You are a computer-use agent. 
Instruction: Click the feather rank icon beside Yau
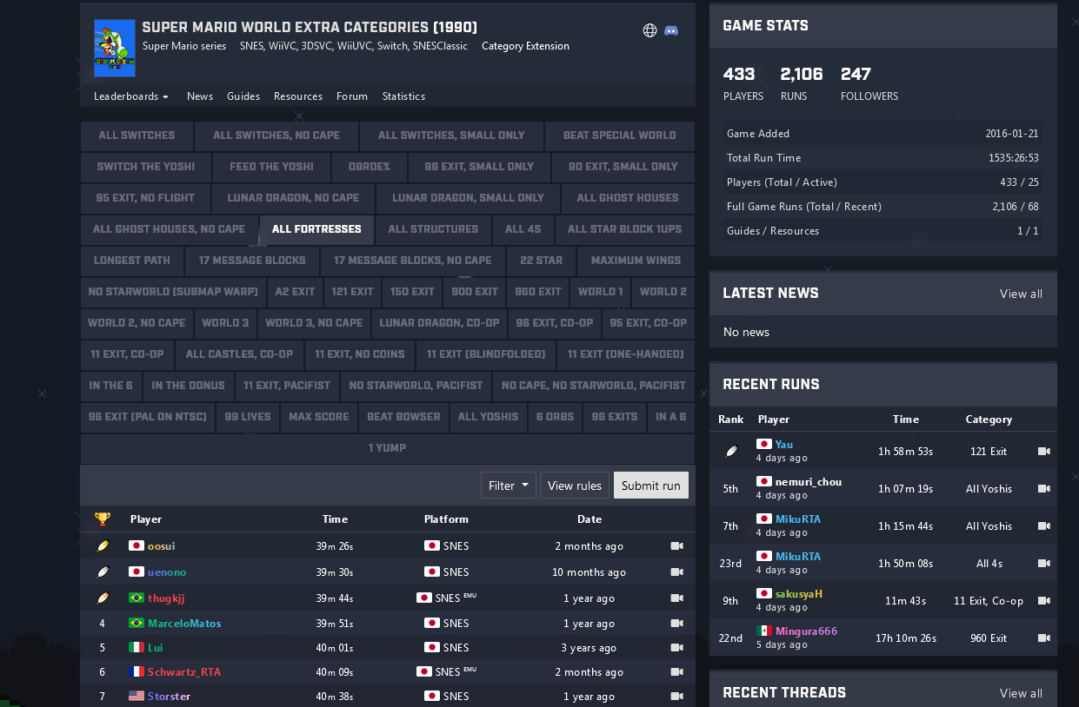(x=730, y=452)
